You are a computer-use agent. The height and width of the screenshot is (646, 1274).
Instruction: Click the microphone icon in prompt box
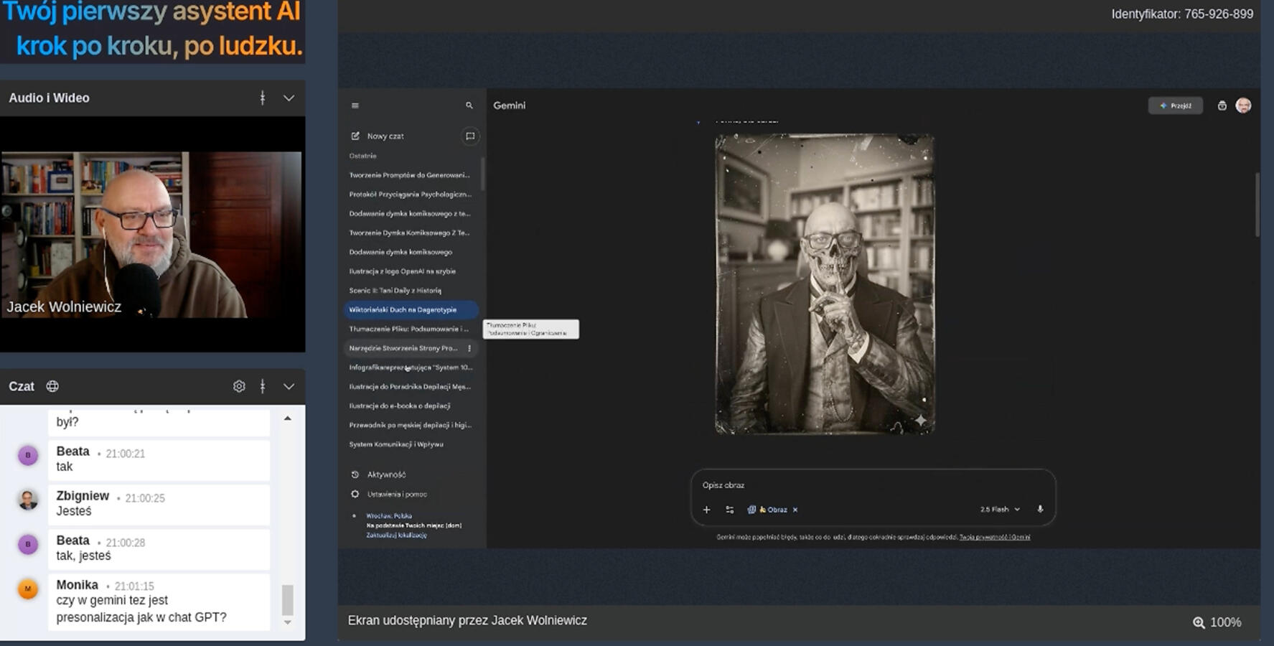1040,509
